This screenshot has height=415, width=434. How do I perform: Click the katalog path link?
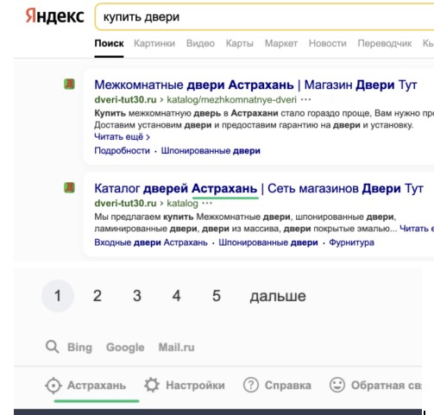[x=182, y=204]
